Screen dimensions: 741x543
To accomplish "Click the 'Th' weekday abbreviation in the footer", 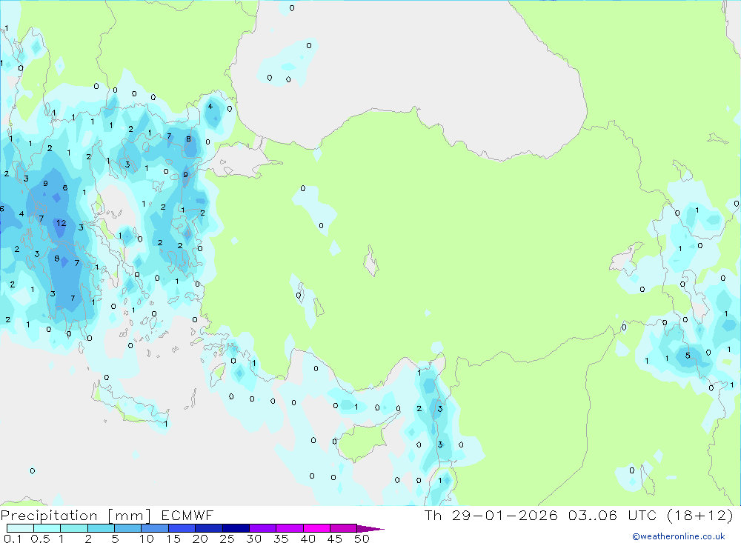I will (433, 515).
